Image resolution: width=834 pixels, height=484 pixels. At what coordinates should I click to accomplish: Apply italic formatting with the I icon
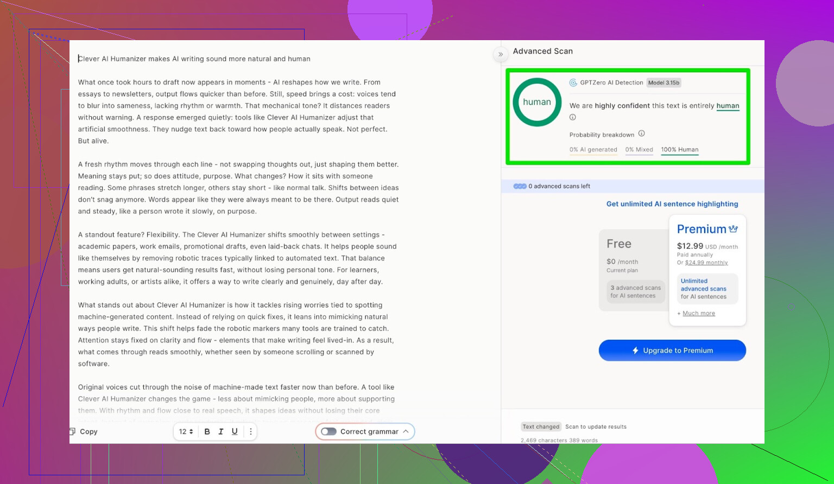(220, 431)
